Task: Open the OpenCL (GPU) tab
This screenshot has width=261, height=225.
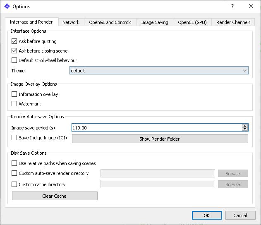Action: point(192,22)
